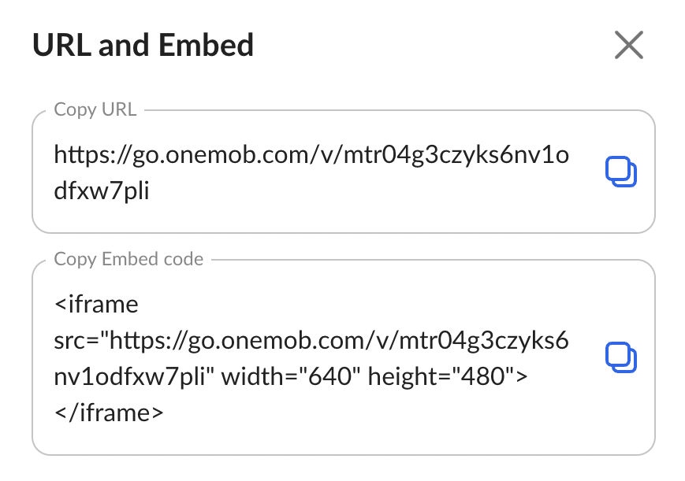The width and height of the screenshot is (685, 481).
Task: Click the word 'Embed' in dialog title
Action: [206, 45]
